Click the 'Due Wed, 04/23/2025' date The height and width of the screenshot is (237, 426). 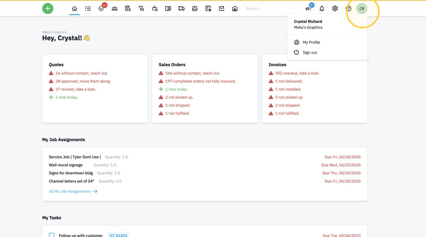pos(341,165)
